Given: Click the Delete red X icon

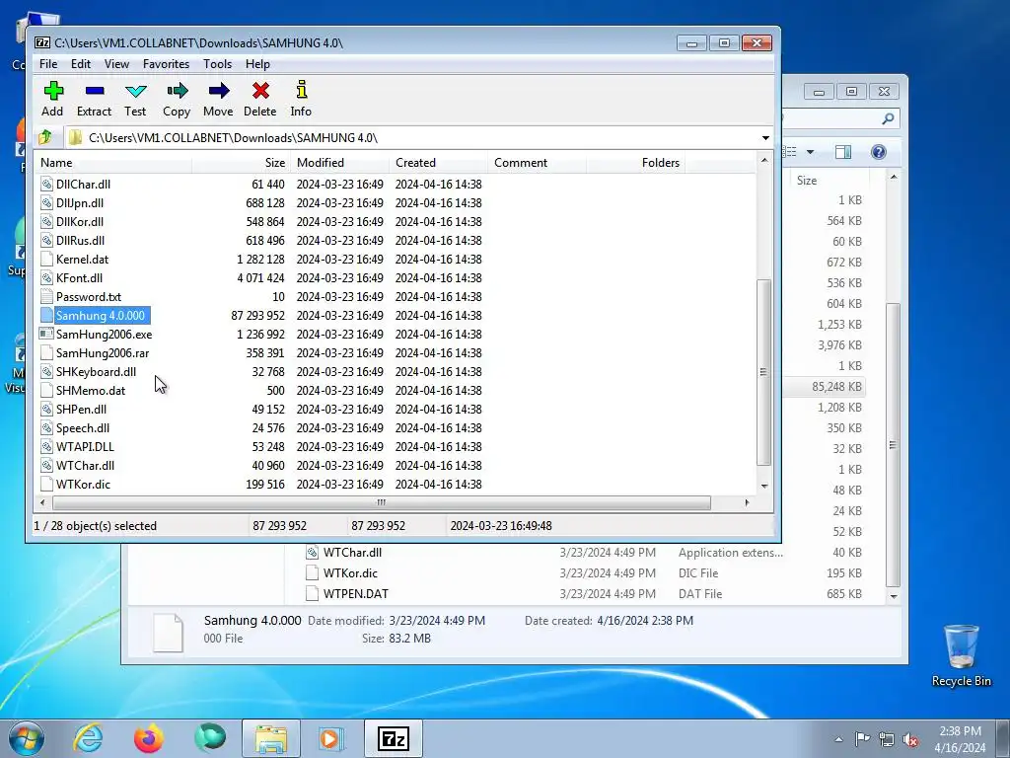Looking at the screenshot, I should click(260, 91).
